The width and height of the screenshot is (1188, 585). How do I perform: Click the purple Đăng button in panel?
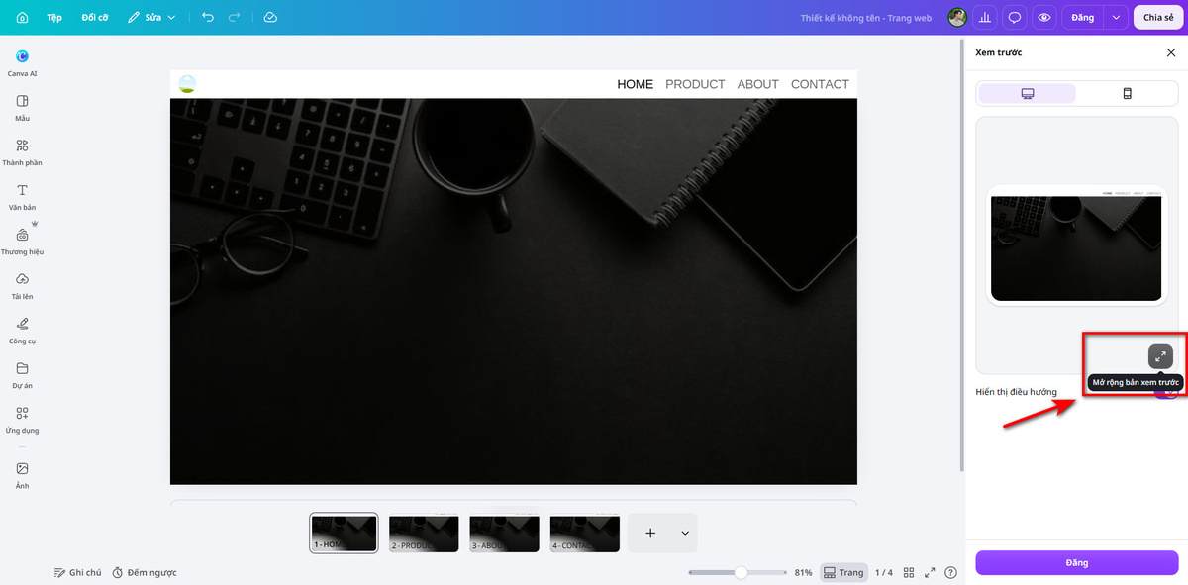(1077, 562)
